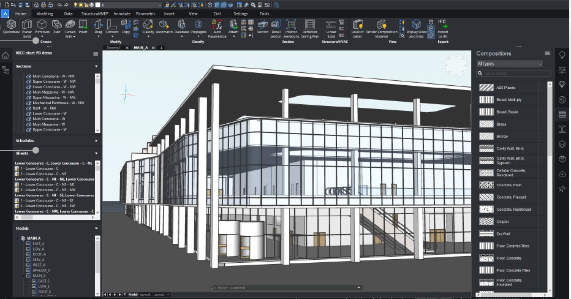
Task: Switch to the MAIN_A drawing tab
Action: [141, 48]
